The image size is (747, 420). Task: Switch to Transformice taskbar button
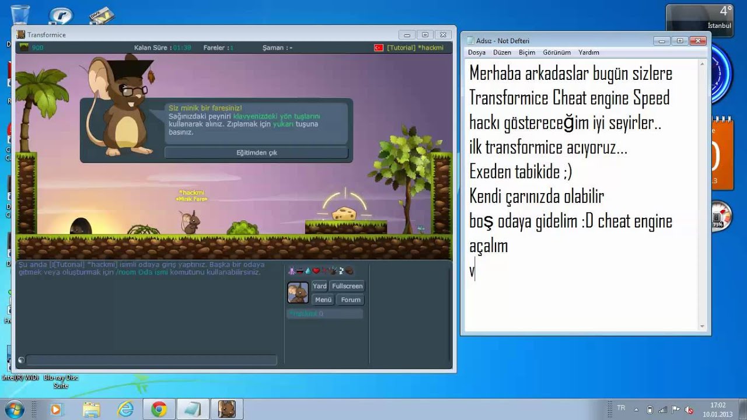226,409
